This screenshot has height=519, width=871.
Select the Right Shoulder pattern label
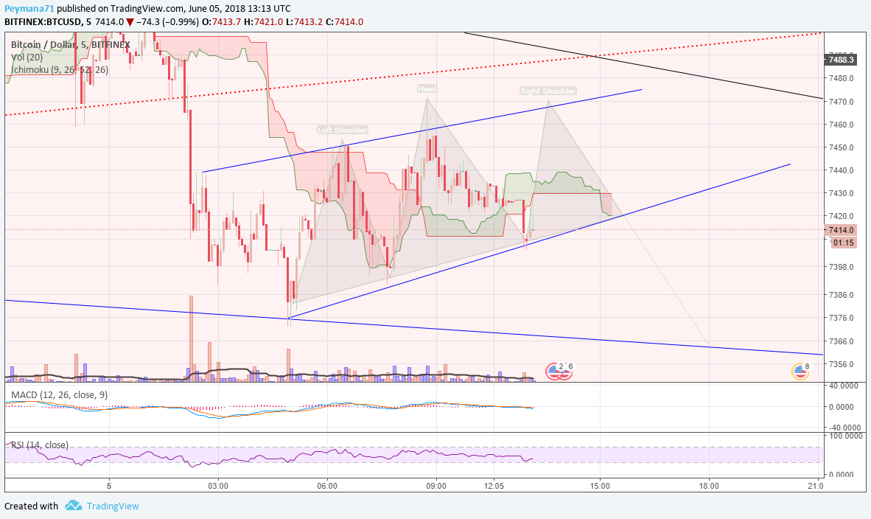[548, 91]
